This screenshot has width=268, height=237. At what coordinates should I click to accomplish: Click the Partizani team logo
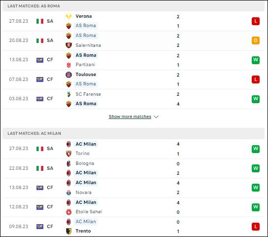68,65
